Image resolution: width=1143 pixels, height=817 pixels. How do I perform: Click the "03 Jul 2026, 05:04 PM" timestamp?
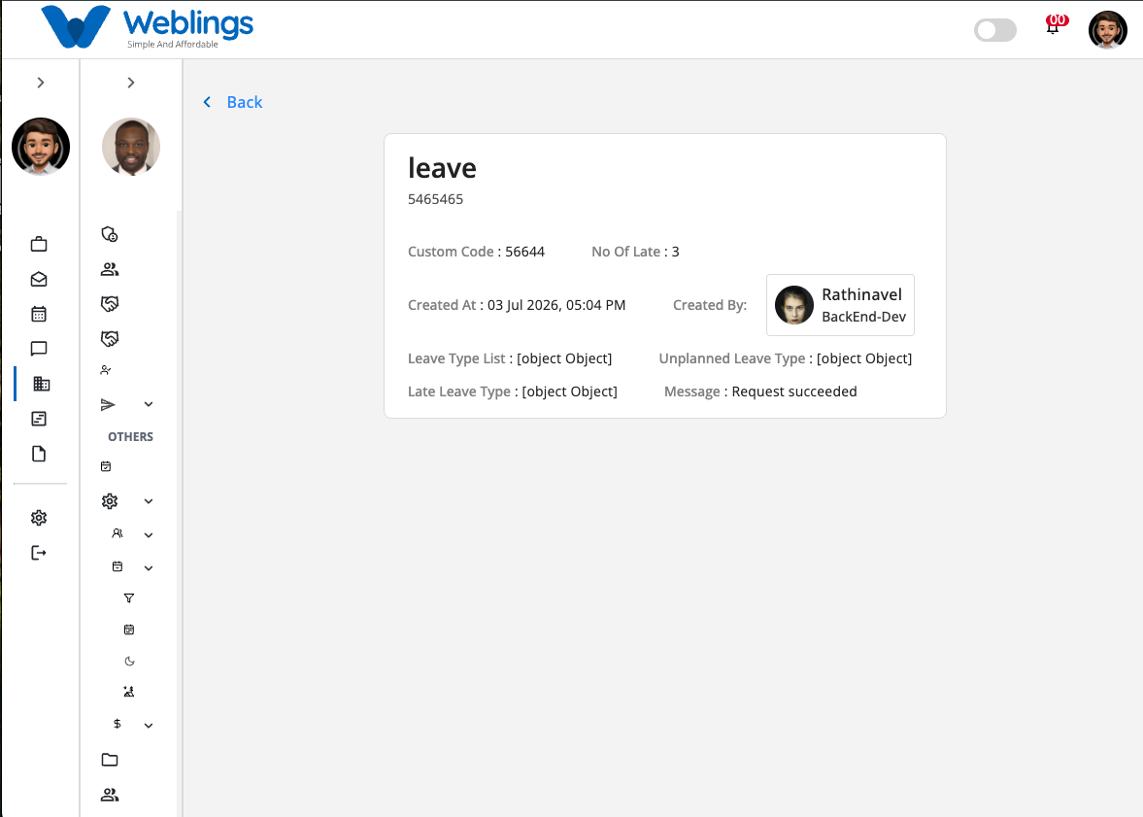[556, 305]
